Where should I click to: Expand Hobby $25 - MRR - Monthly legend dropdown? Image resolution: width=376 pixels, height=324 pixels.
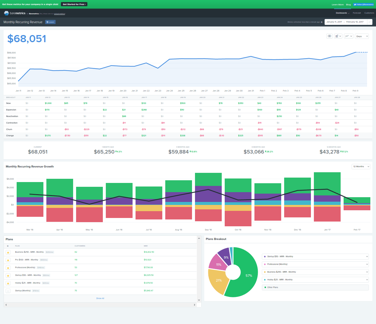point(315,280)
